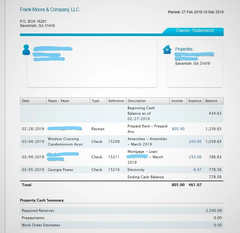Select the Georgia Power payee cell
Screen dimensions: 240x233
61,170
